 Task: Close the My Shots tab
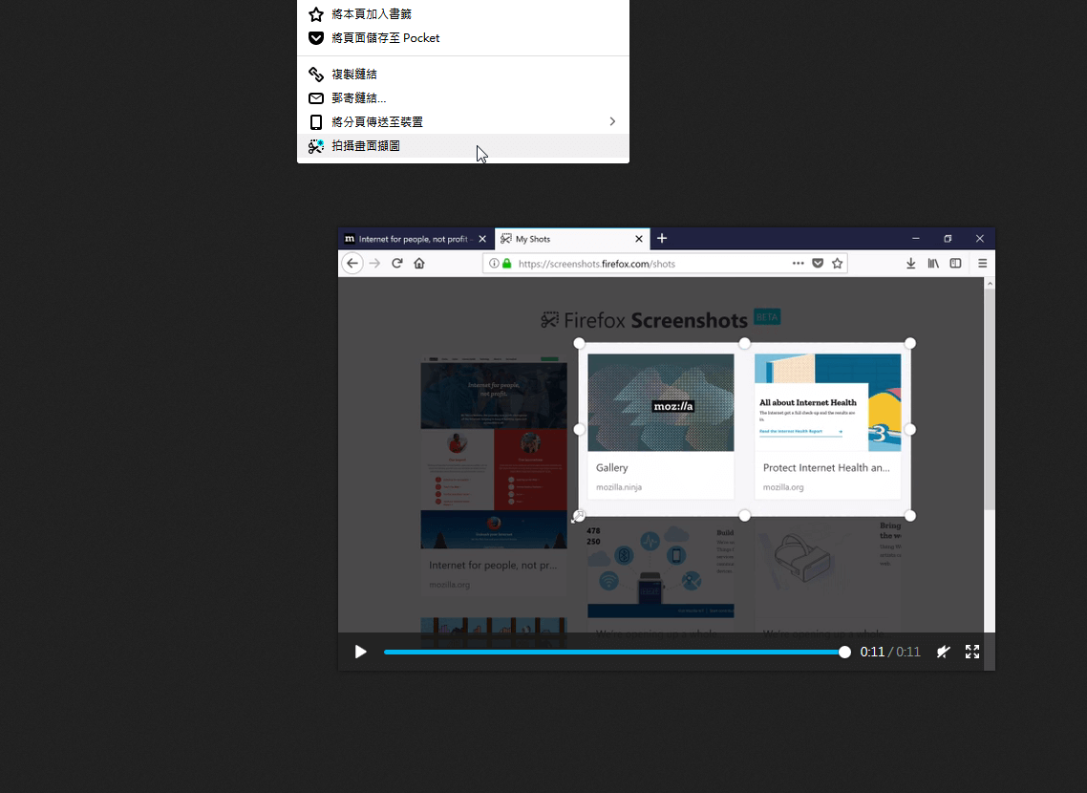[639, 239]
